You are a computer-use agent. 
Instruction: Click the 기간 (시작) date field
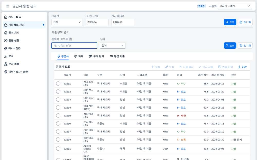click(x=97, y=22)
